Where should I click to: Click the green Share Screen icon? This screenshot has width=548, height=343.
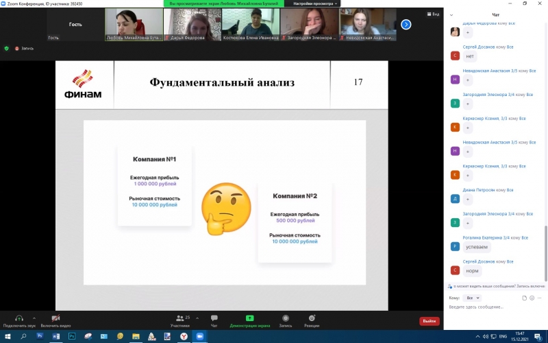point(249,318)
